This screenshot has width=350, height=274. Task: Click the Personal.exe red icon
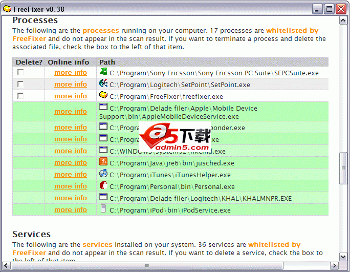point(103,185)
